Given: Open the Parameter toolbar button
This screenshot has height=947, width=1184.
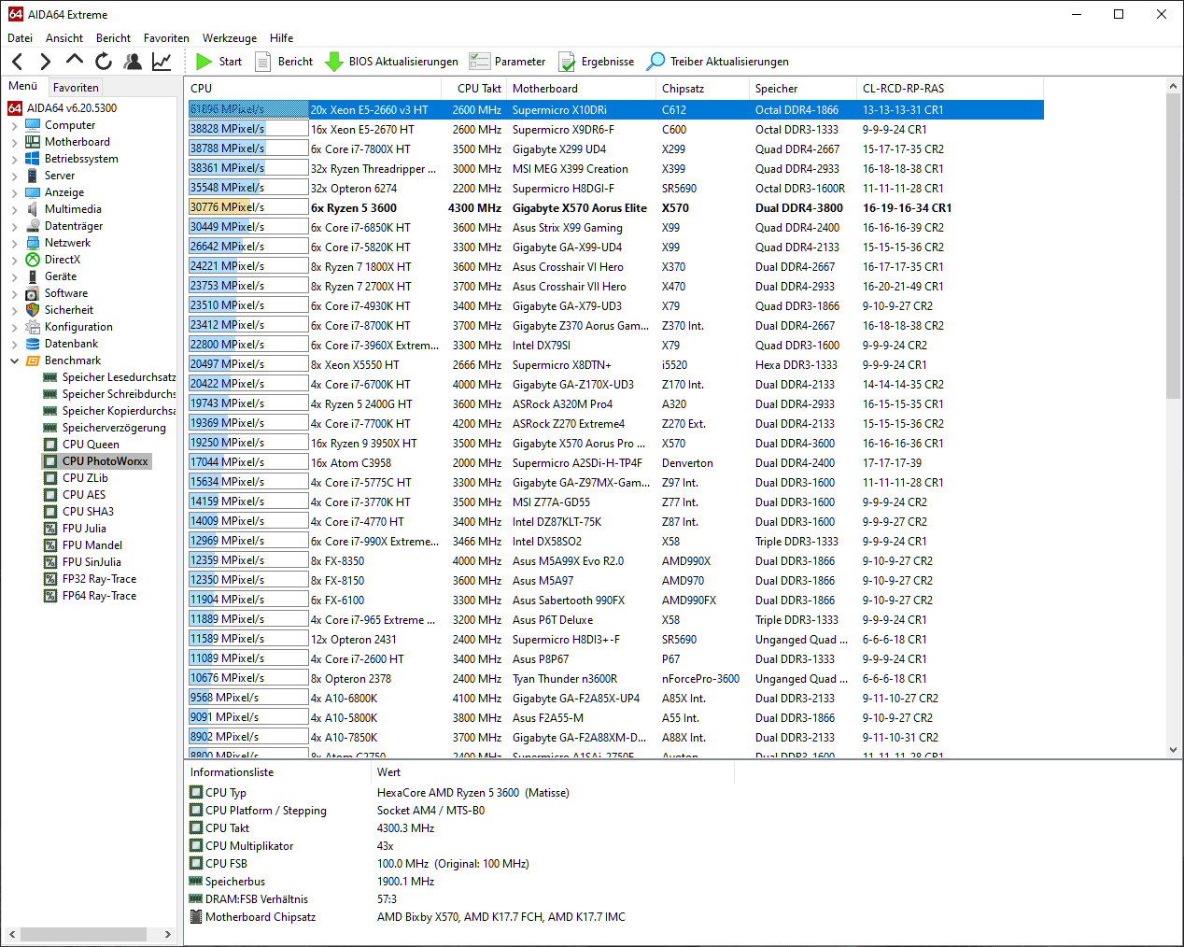Looking at the screenshot, I should (x=507, y=62).
